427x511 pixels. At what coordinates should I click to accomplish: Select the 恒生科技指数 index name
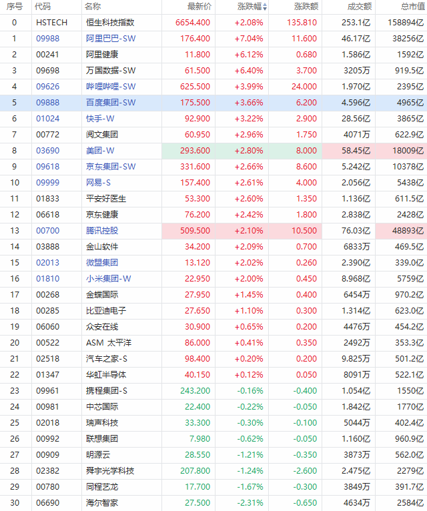(110, 23)
